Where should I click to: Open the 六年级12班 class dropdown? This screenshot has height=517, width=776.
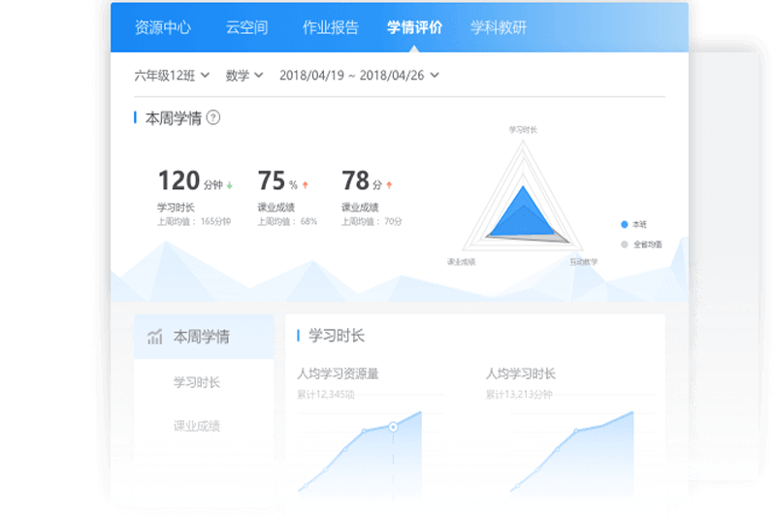[172, 75]
